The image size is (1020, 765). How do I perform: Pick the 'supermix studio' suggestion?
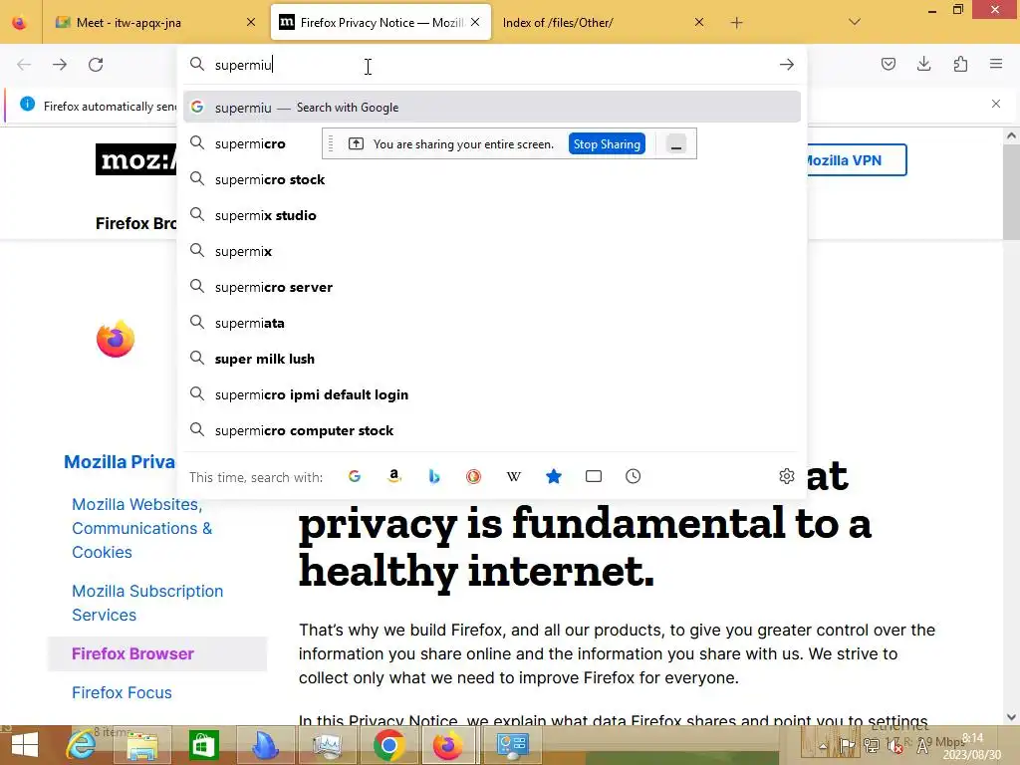[492, 215]
